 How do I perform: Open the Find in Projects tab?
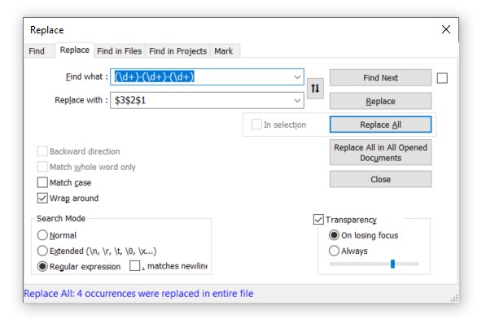(178, 50)
